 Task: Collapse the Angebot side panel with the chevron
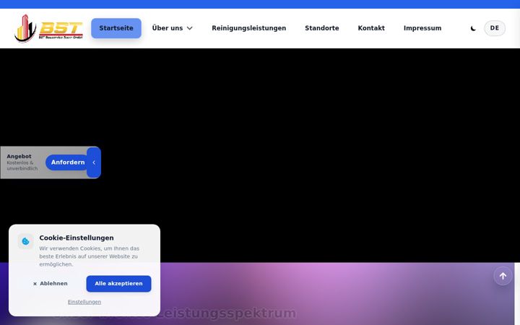click(94, 162)
